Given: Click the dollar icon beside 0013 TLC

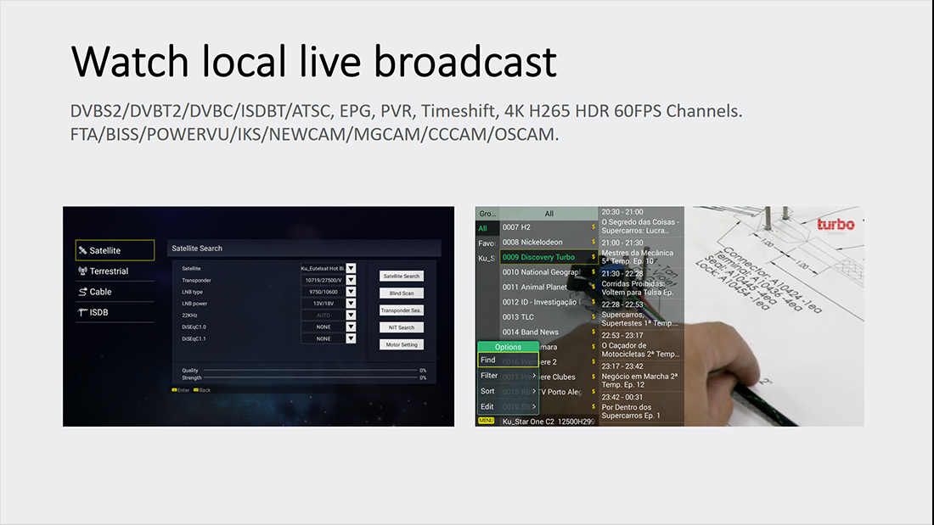Looking at the screenshot, I should click(594, 316).
